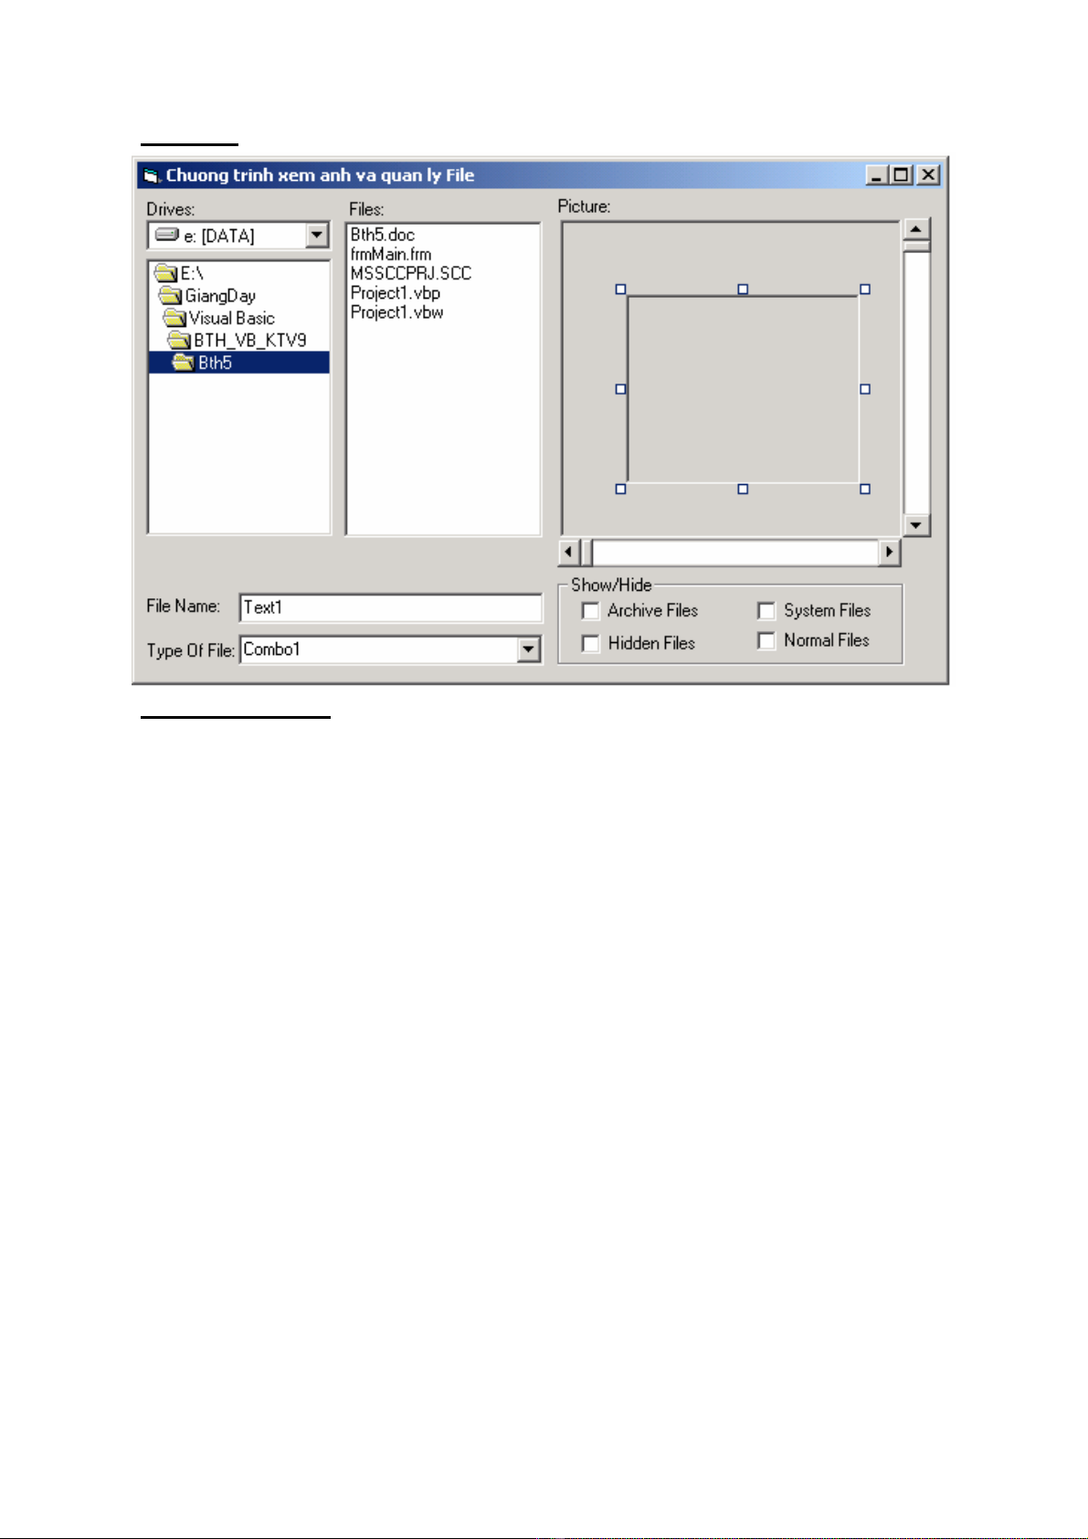Click the drive icon in Drives box

(166, 236)
